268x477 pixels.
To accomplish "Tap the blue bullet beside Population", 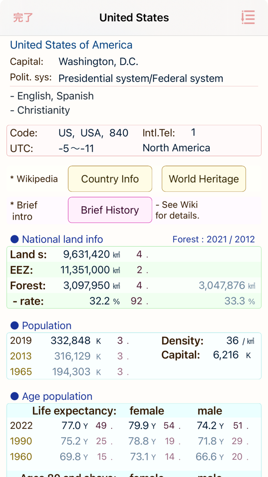I will coord(14,325).
